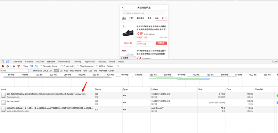Filter requests by JS type
Viewport: 278px width, 133px height.
pyautogui.click(x=62, y=70)
